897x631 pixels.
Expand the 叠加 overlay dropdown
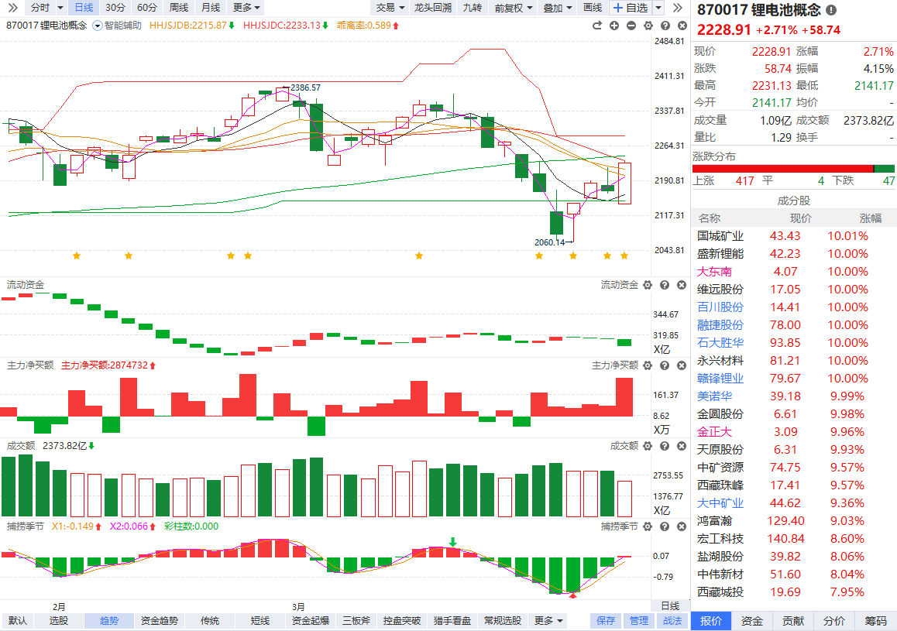[x=558, y=8]
